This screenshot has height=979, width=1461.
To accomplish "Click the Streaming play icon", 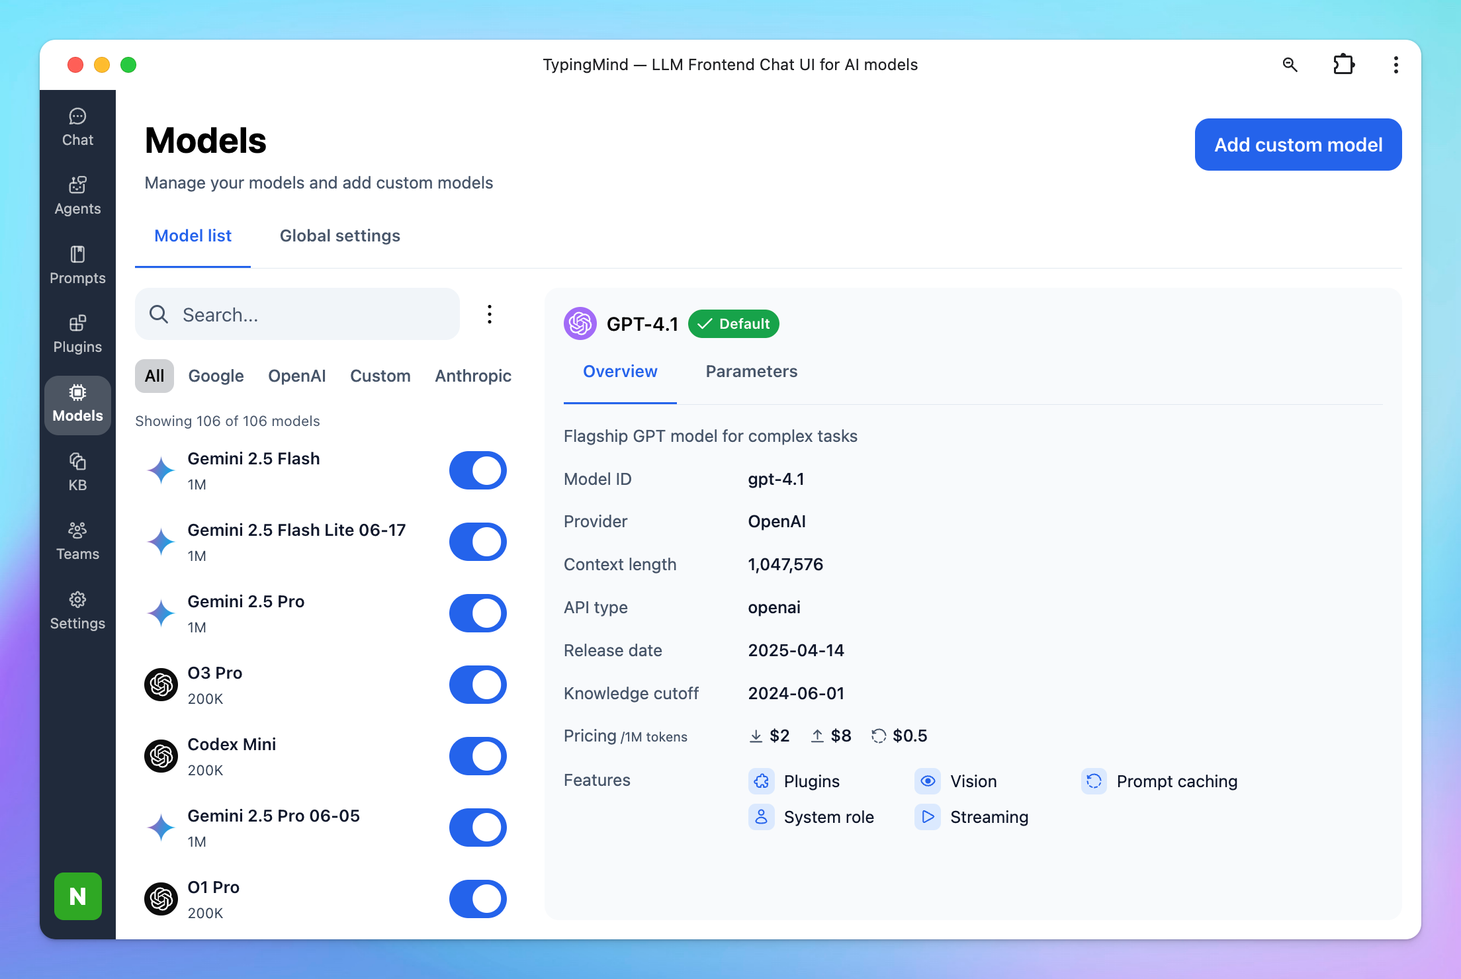I will click(928, 817).
